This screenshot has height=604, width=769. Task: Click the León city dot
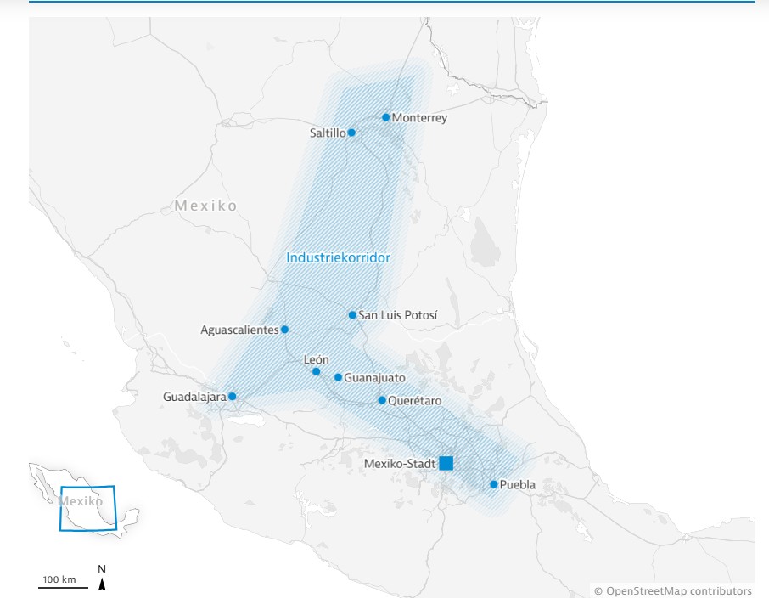coord(316,371)
